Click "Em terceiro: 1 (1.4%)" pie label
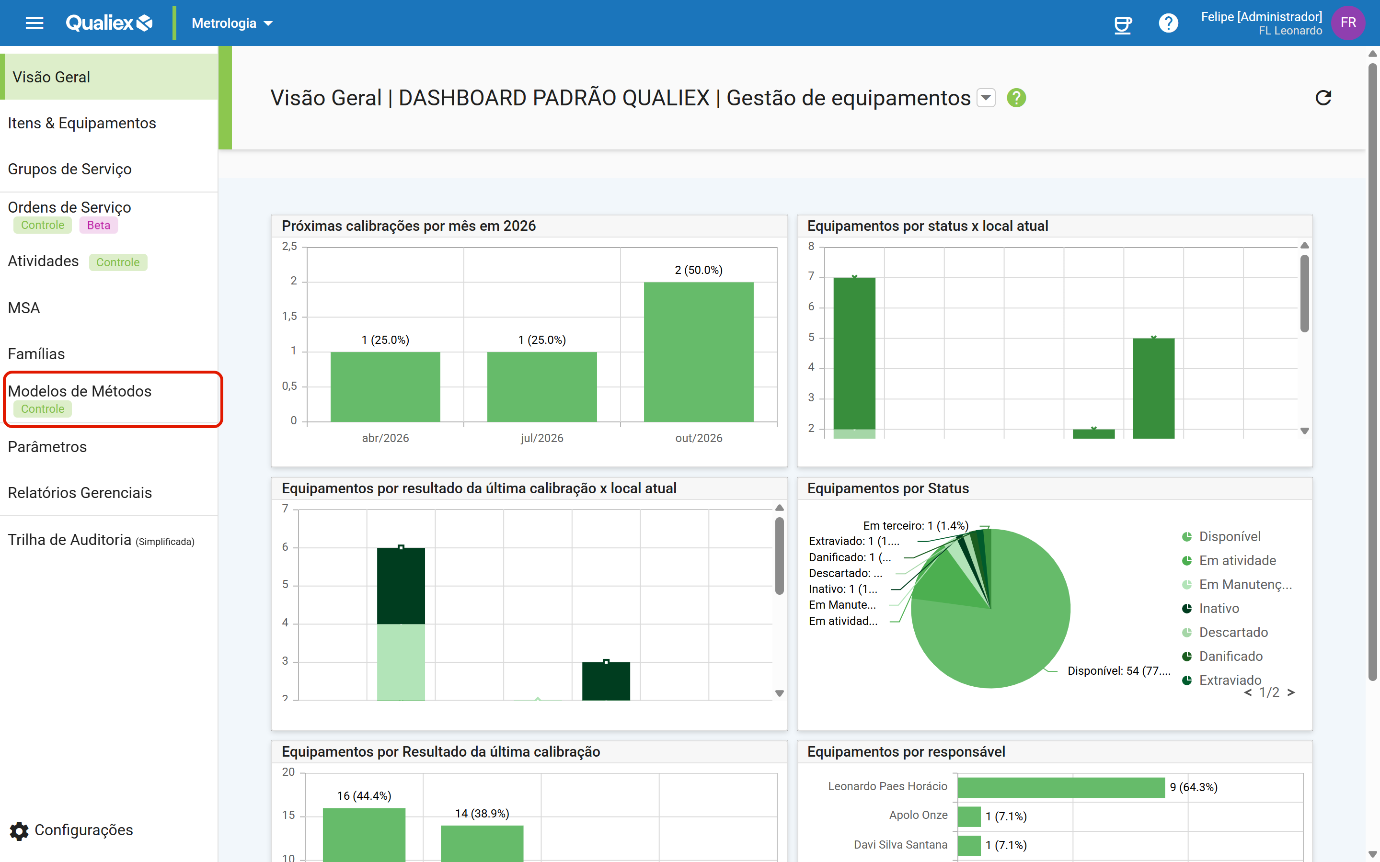 coord(916,526)
